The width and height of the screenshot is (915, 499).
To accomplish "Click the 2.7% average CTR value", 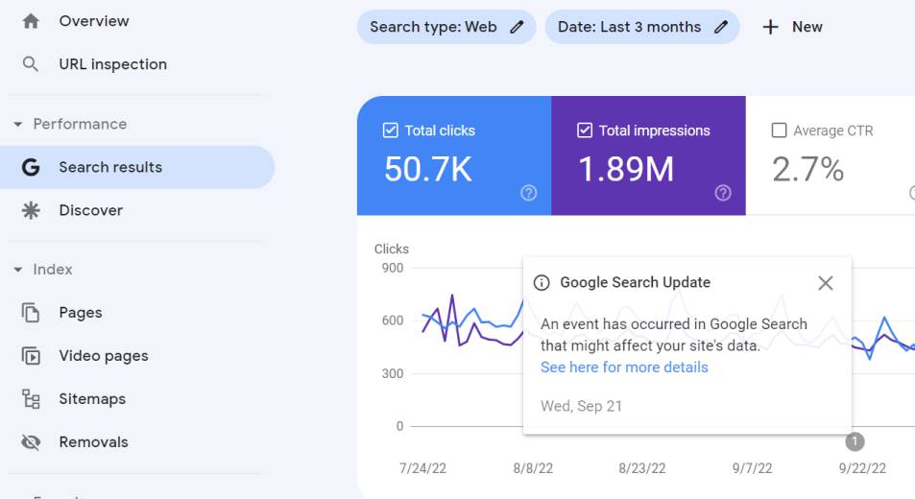I will [807, 170].
